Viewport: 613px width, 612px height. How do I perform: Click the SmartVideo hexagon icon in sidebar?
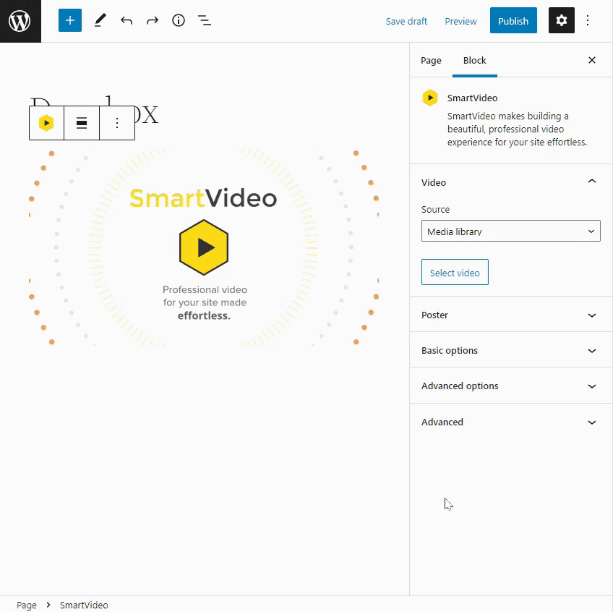tap(430, 98)
